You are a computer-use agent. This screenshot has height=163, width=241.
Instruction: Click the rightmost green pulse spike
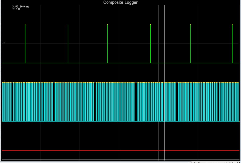pyautogui.click(x=233, y=43)
